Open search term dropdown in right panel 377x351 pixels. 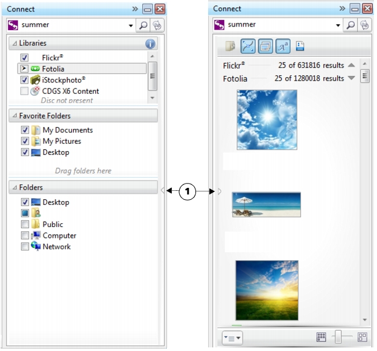(338, 25)
